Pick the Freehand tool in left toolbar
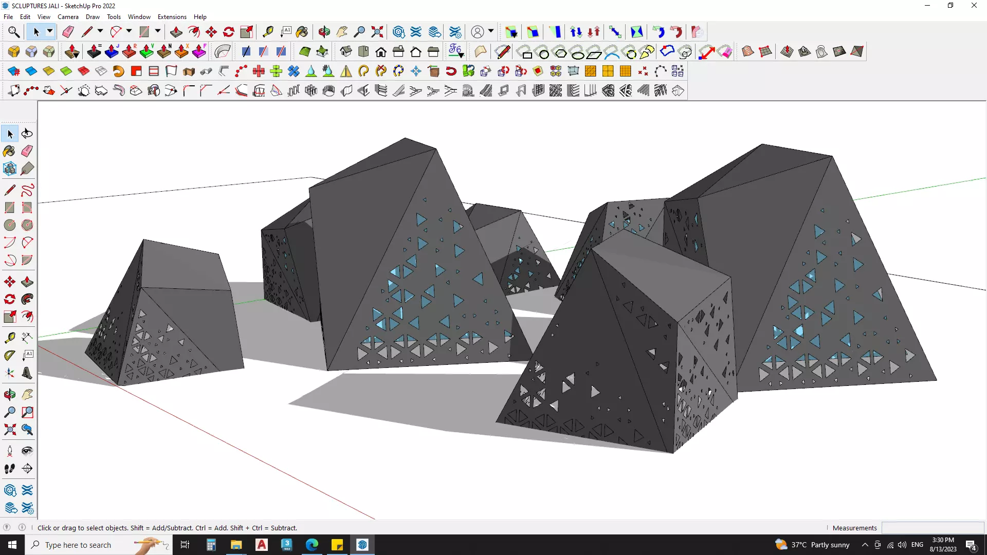The width and height of the screenshot is (987, 555). (x=27, y=190)
